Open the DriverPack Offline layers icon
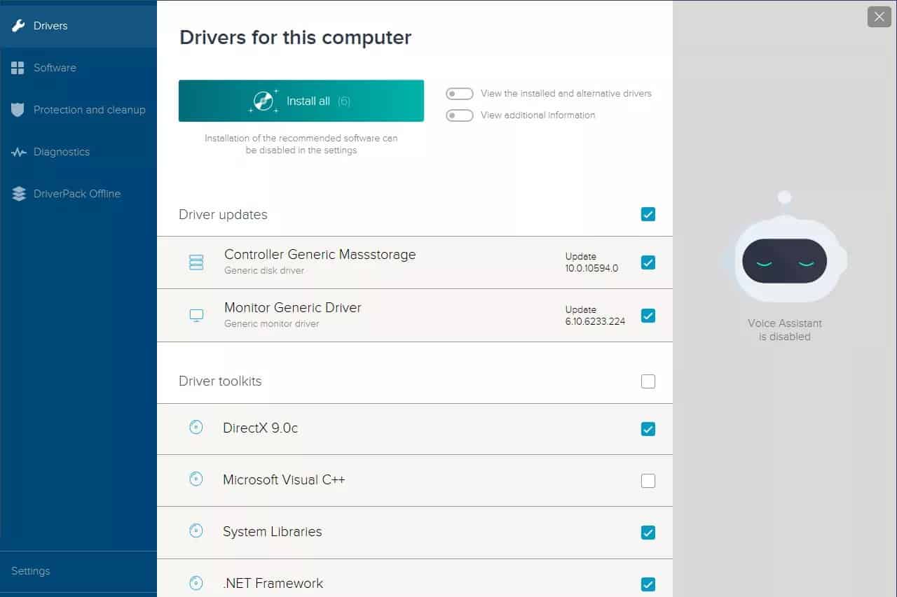This screenshot has height=597, width=897. click(x=16, y=193)
